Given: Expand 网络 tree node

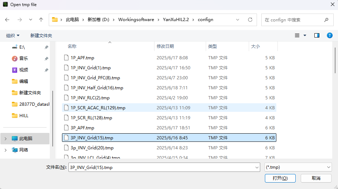Looking at the screenshot, I should (6, 150).
